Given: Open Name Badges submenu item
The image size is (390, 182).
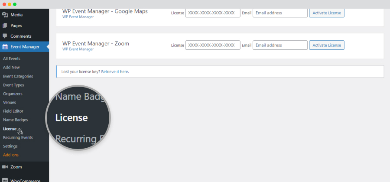Looking at the screenshot, I should [16, 120].
